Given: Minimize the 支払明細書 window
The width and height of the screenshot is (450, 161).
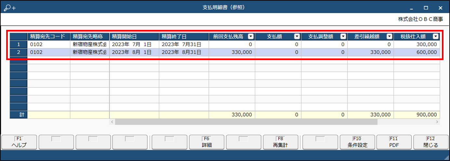Looking at the screenshot, I should click(412, 8).
